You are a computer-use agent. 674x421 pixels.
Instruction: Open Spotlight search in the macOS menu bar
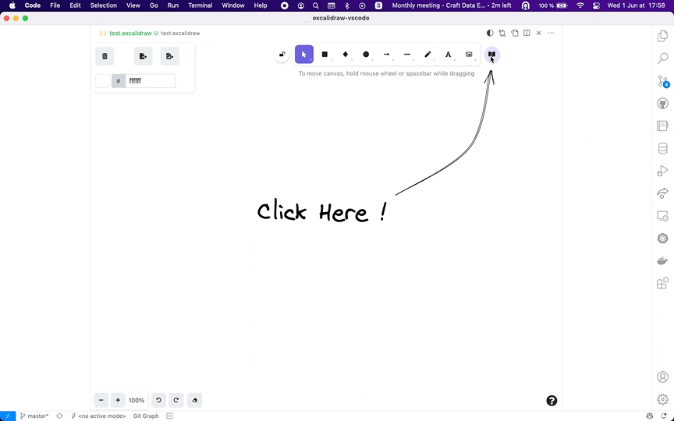coord(315,5)
